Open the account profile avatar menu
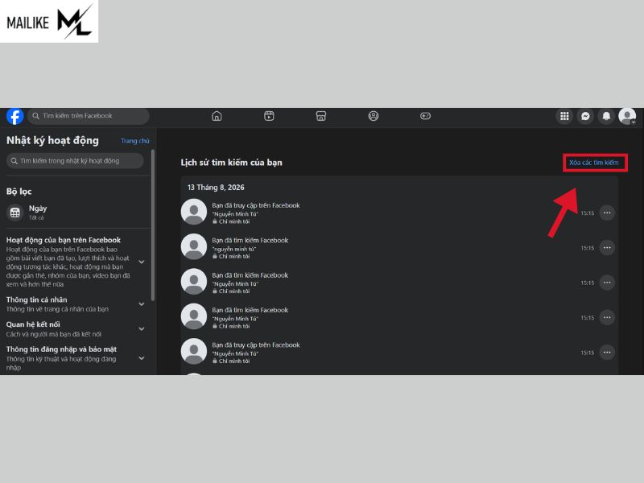 coord(627,116)
